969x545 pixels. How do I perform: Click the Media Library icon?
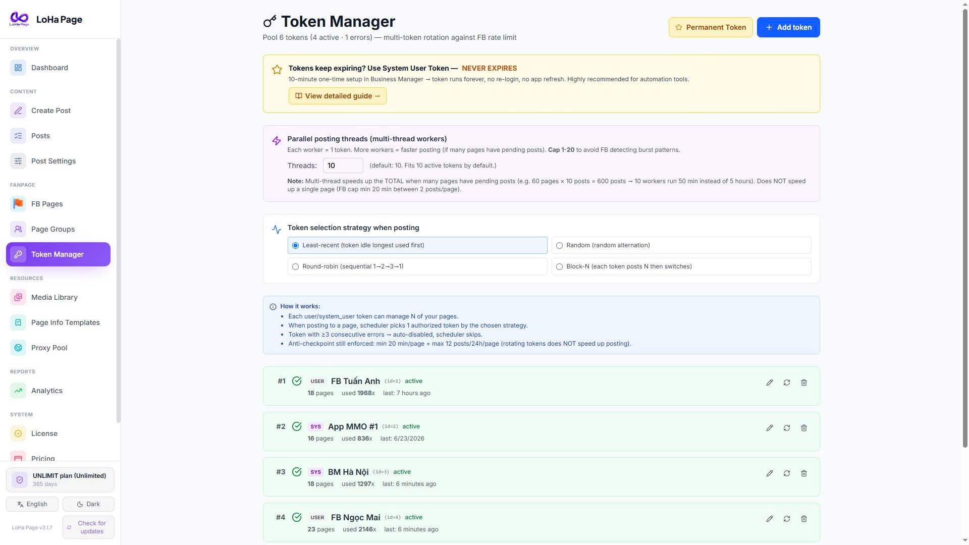[18, 297]
